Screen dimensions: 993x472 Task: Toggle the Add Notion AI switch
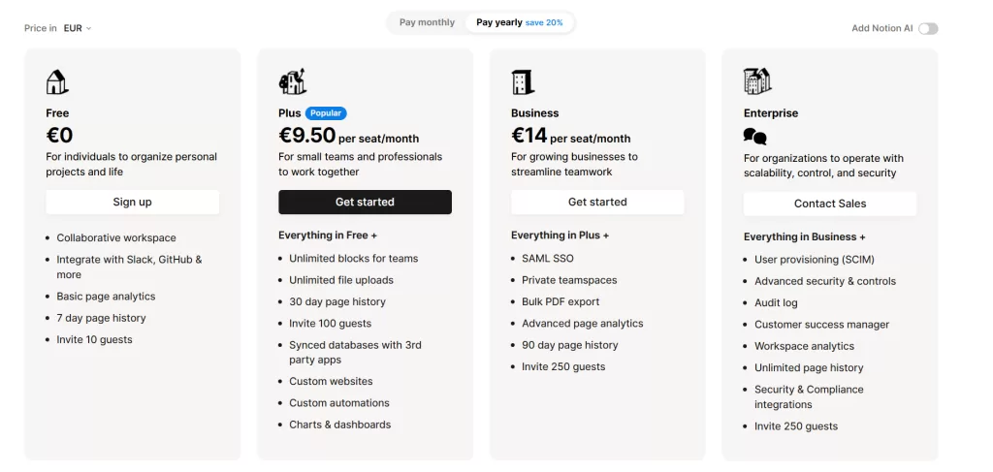click(928, 28)
